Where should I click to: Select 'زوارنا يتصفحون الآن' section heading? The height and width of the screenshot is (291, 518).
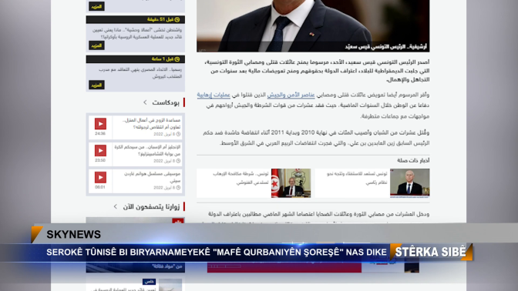click(x=151, y=207)
